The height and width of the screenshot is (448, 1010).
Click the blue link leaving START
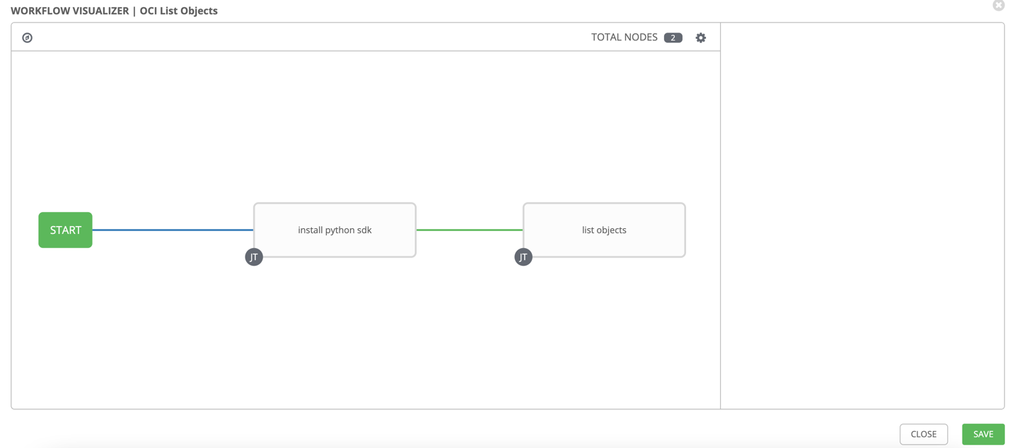click(x=173, y=230)
